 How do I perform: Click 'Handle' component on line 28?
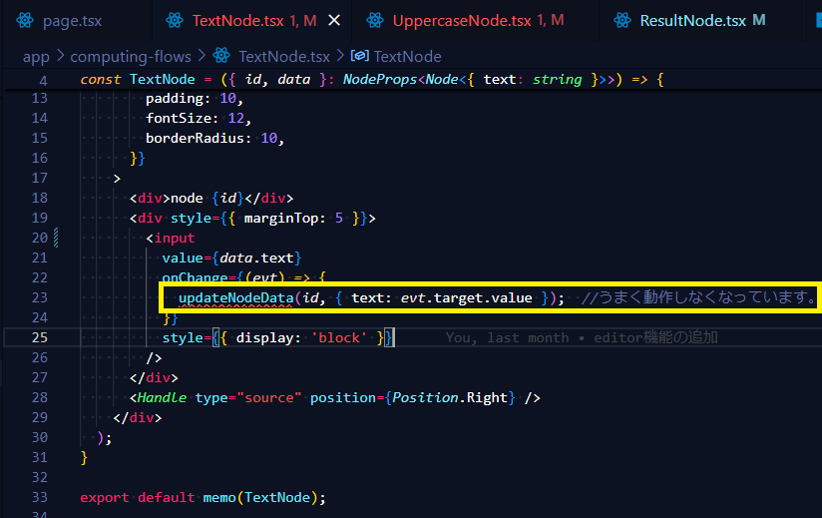point(162,397)
